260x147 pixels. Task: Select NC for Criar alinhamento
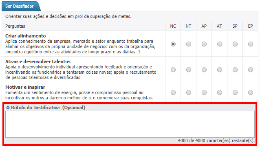pos(173,44)
